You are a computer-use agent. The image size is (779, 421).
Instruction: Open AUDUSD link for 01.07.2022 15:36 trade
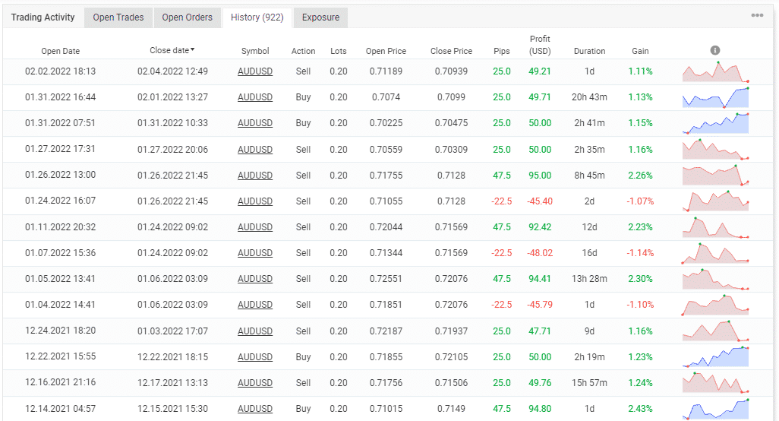[x=255, y=253]
